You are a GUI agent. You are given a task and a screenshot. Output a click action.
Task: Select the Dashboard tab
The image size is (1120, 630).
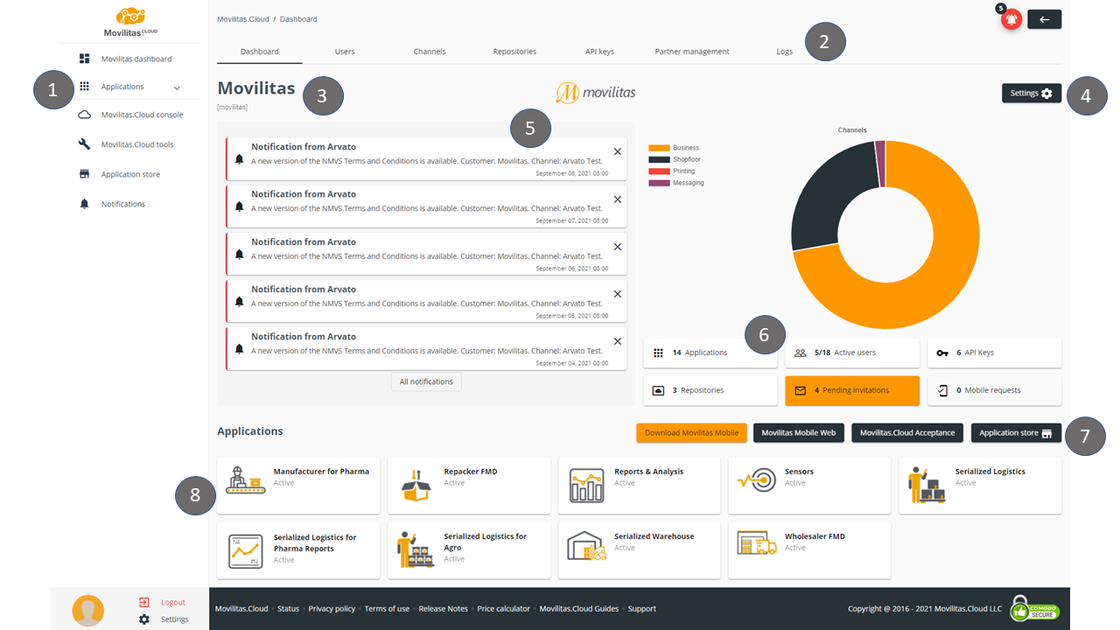pos(260,52)
